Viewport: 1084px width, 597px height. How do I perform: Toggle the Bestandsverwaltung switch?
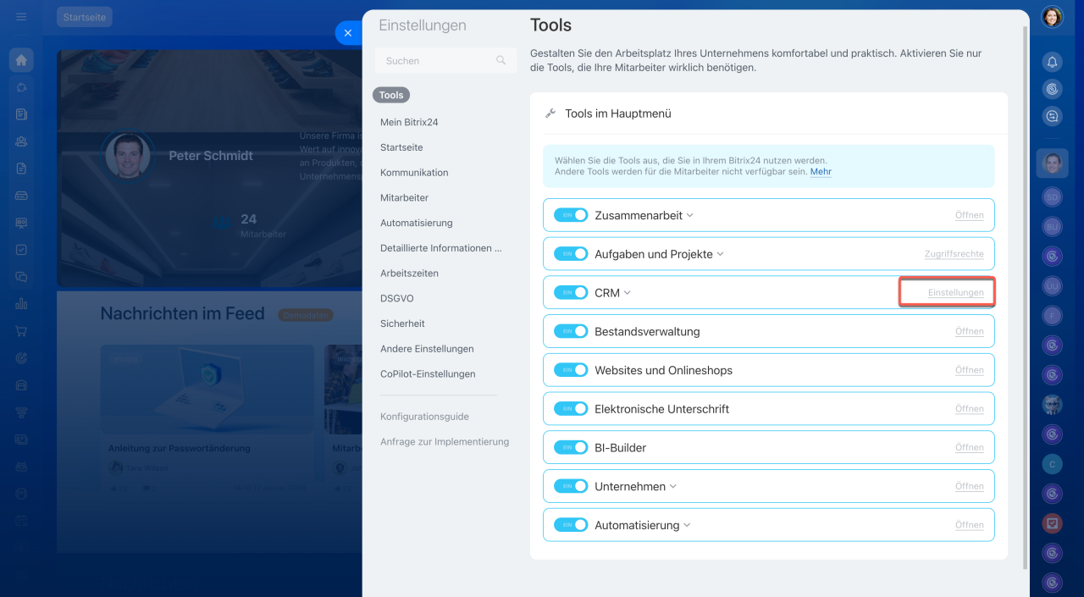coord(571,331)
